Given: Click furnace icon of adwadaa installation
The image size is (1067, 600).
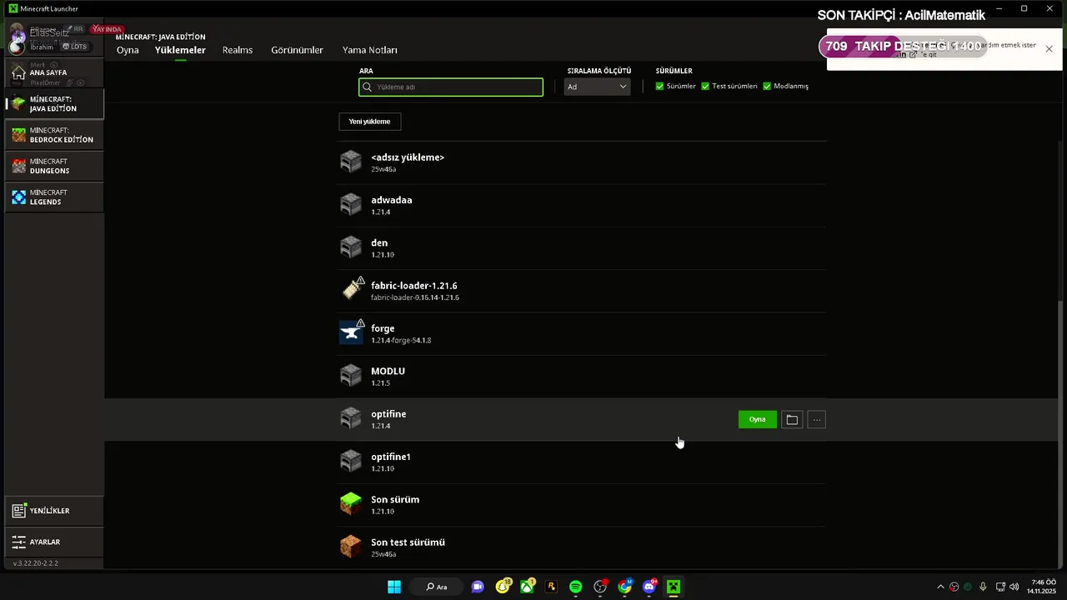Looking at the screenshot, I should point(351,204).
